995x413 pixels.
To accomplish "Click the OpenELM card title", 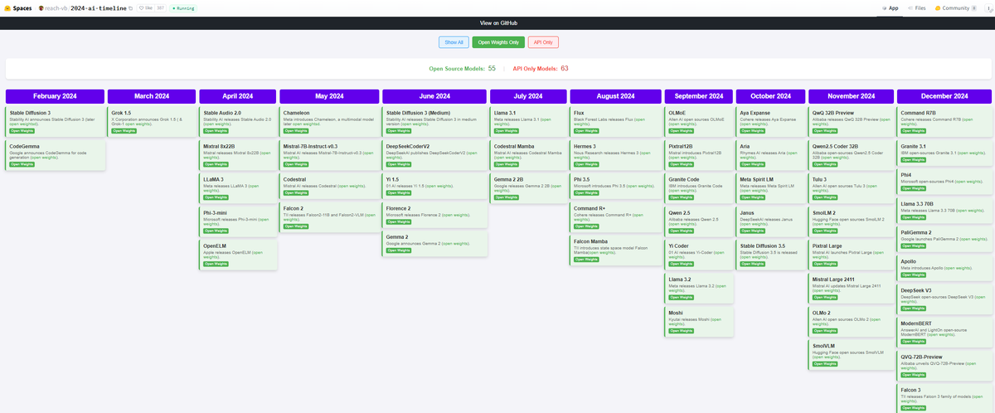I will (215, 246).
